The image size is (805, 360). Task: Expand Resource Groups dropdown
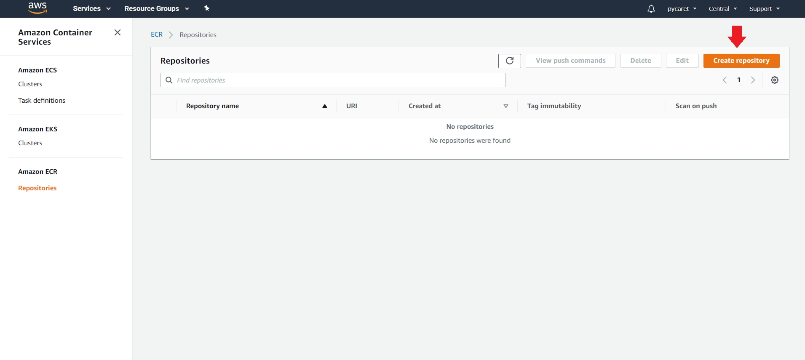[156, 8]
